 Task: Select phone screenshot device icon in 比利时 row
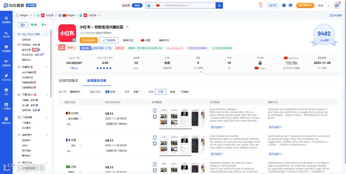tap(155, 111)
